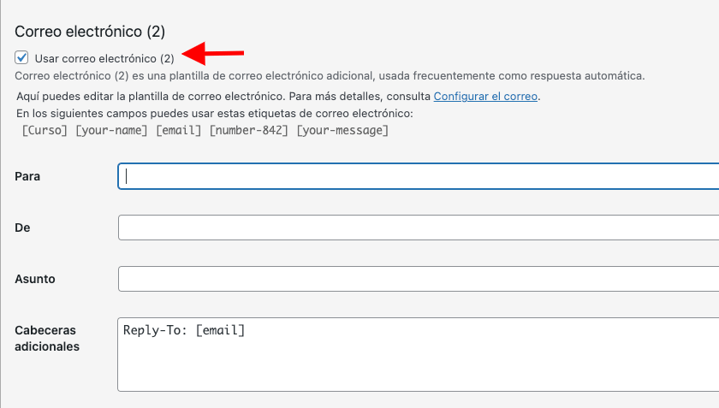Screen dimensions: 719x408
Task: Click into the De input field
Action: (419, 228)
